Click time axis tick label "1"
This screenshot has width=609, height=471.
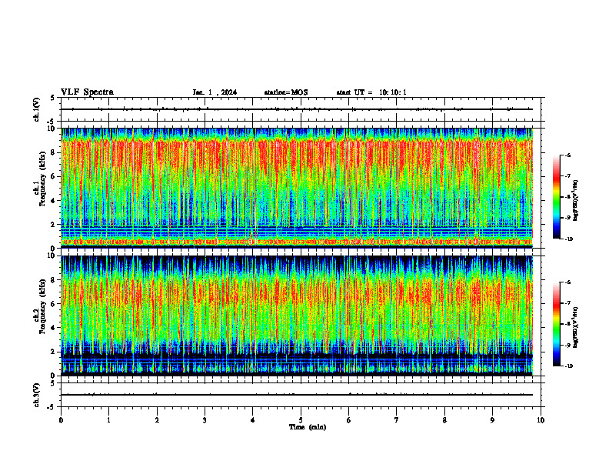pos(109,420)
